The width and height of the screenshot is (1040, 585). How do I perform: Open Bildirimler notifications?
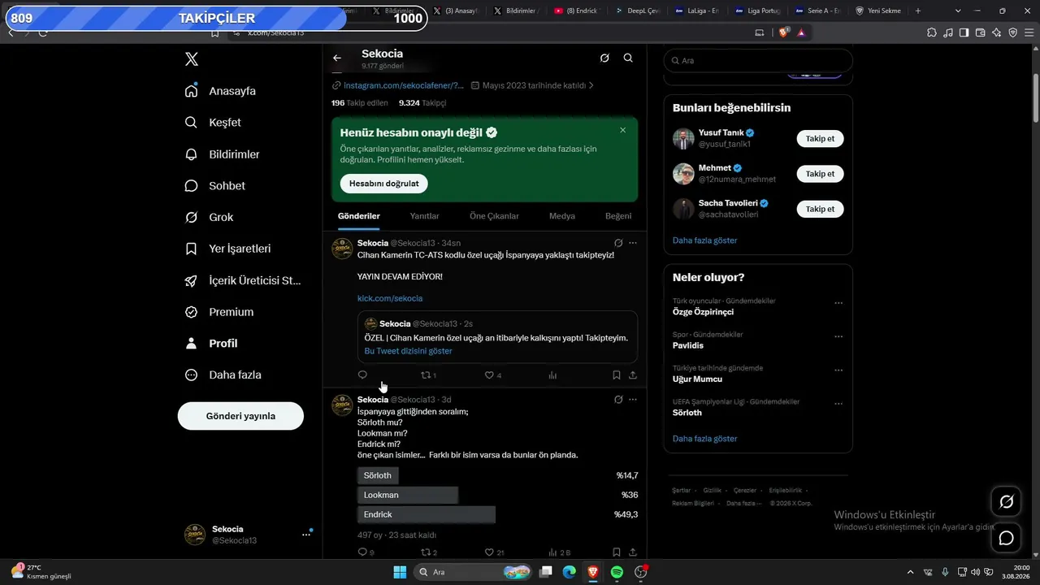222,154
